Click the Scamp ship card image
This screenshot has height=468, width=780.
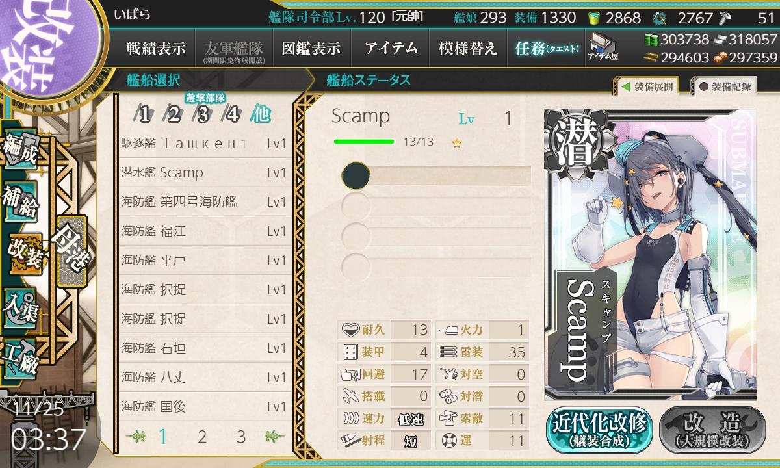[x=650, y=254]
